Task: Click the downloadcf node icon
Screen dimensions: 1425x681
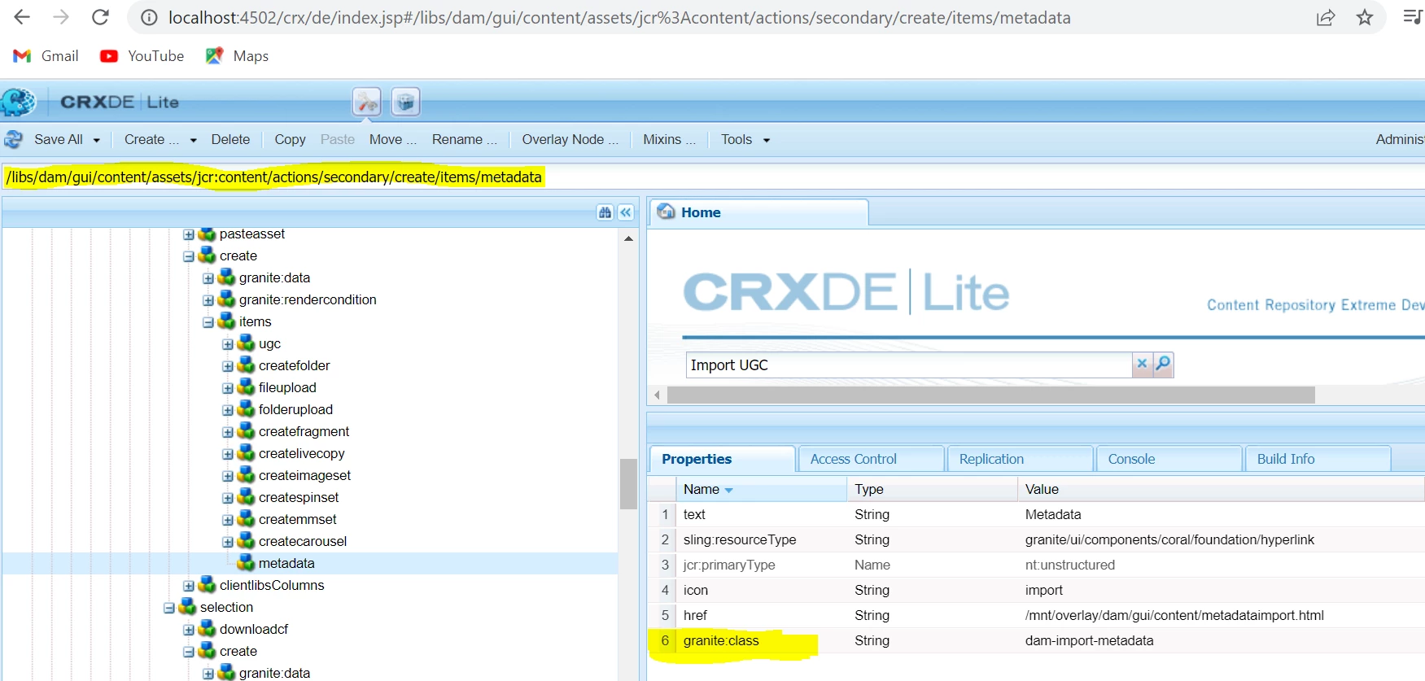Action: [208, 628]
